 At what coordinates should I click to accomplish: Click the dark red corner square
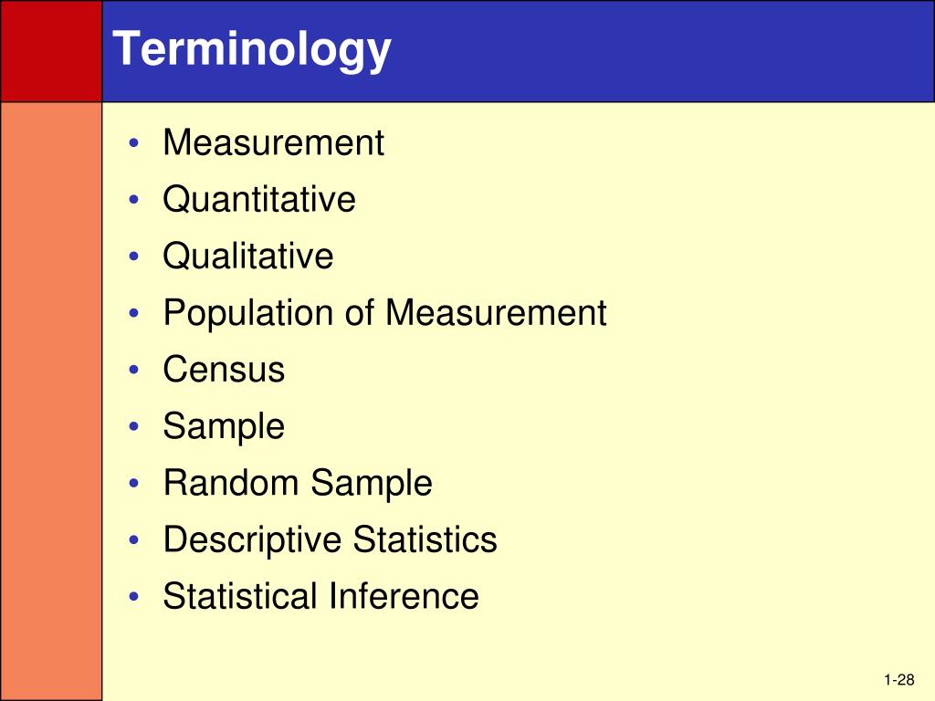coord(51,51)
